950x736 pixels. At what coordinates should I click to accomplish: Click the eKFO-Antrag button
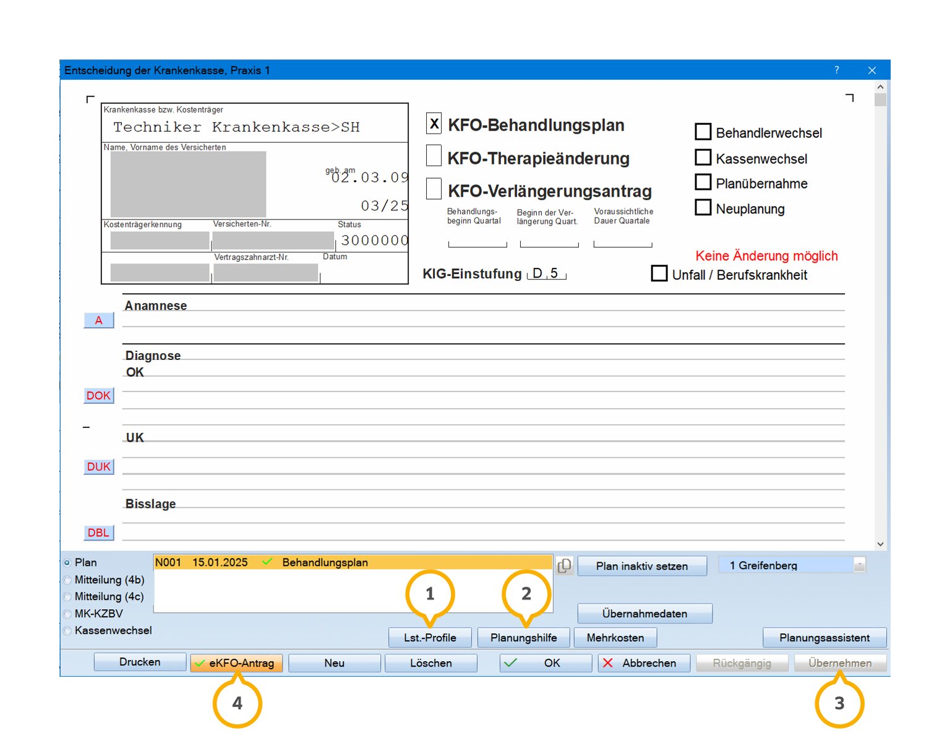(x=236, y=663)
